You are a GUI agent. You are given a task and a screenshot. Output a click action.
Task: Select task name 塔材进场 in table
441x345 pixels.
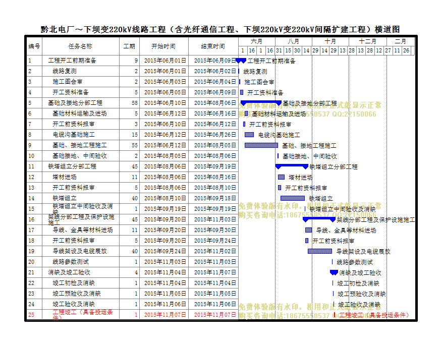point(65,177)
